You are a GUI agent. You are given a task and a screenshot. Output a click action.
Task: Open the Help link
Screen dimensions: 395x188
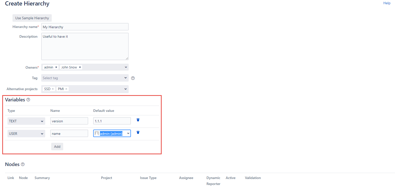387,3
